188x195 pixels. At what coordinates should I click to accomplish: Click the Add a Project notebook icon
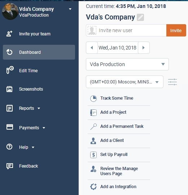click(x=93, y=113)
